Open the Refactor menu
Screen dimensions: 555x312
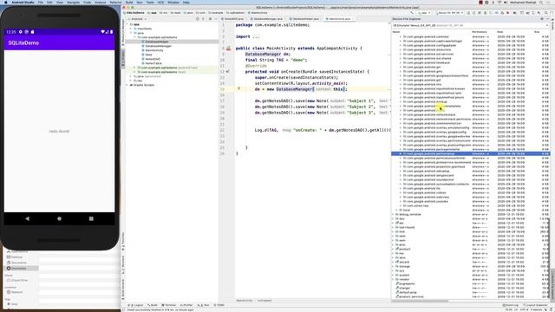tap(115, 2)
